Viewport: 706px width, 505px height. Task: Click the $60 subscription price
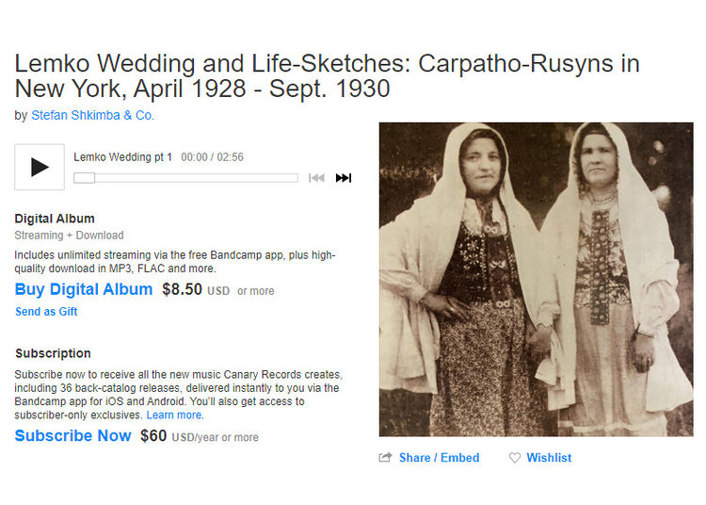point(153,435)
